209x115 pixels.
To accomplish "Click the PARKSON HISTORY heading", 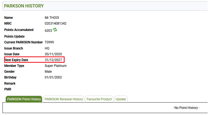I will [x=24, y=6].
